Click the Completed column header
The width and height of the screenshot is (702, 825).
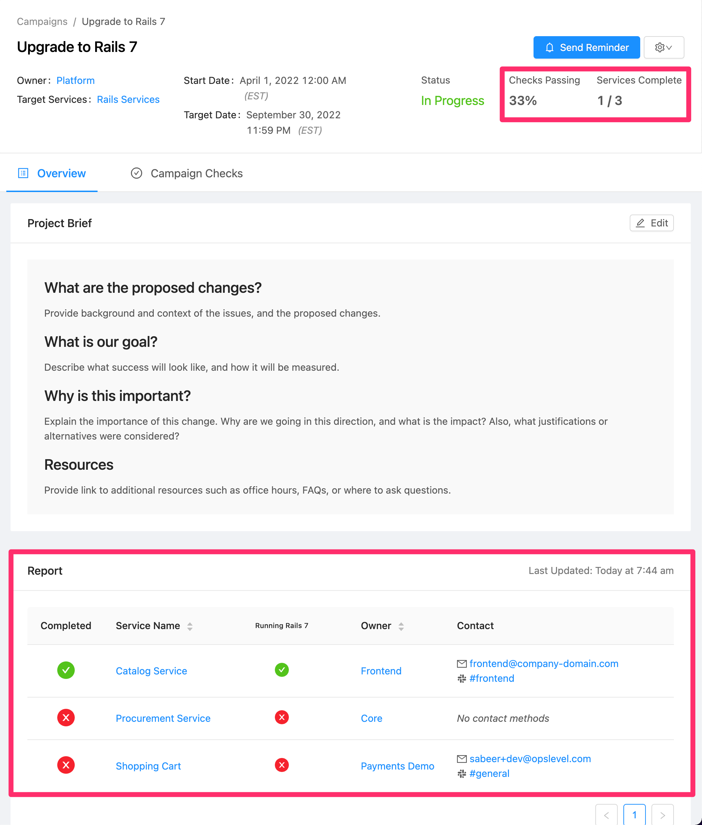pos(66,626)
